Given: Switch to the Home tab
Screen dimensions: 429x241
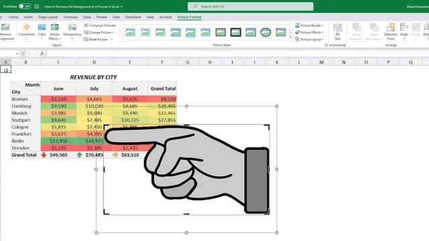Looking at the screenshot, I should [13, 17].
